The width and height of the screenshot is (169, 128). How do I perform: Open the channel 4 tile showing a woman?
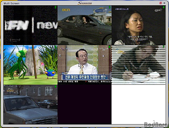138,25
